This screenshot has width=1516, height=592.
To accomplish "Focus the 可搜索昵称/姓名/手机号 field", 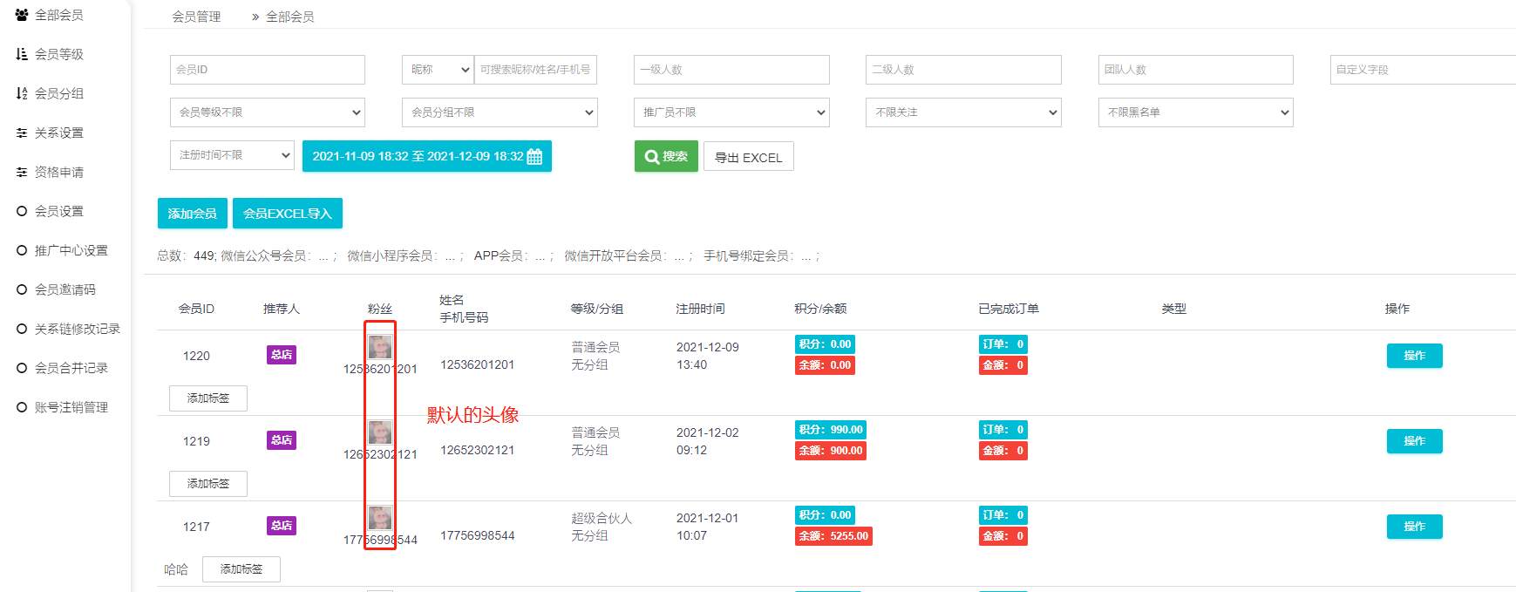I will click(535, 70).
